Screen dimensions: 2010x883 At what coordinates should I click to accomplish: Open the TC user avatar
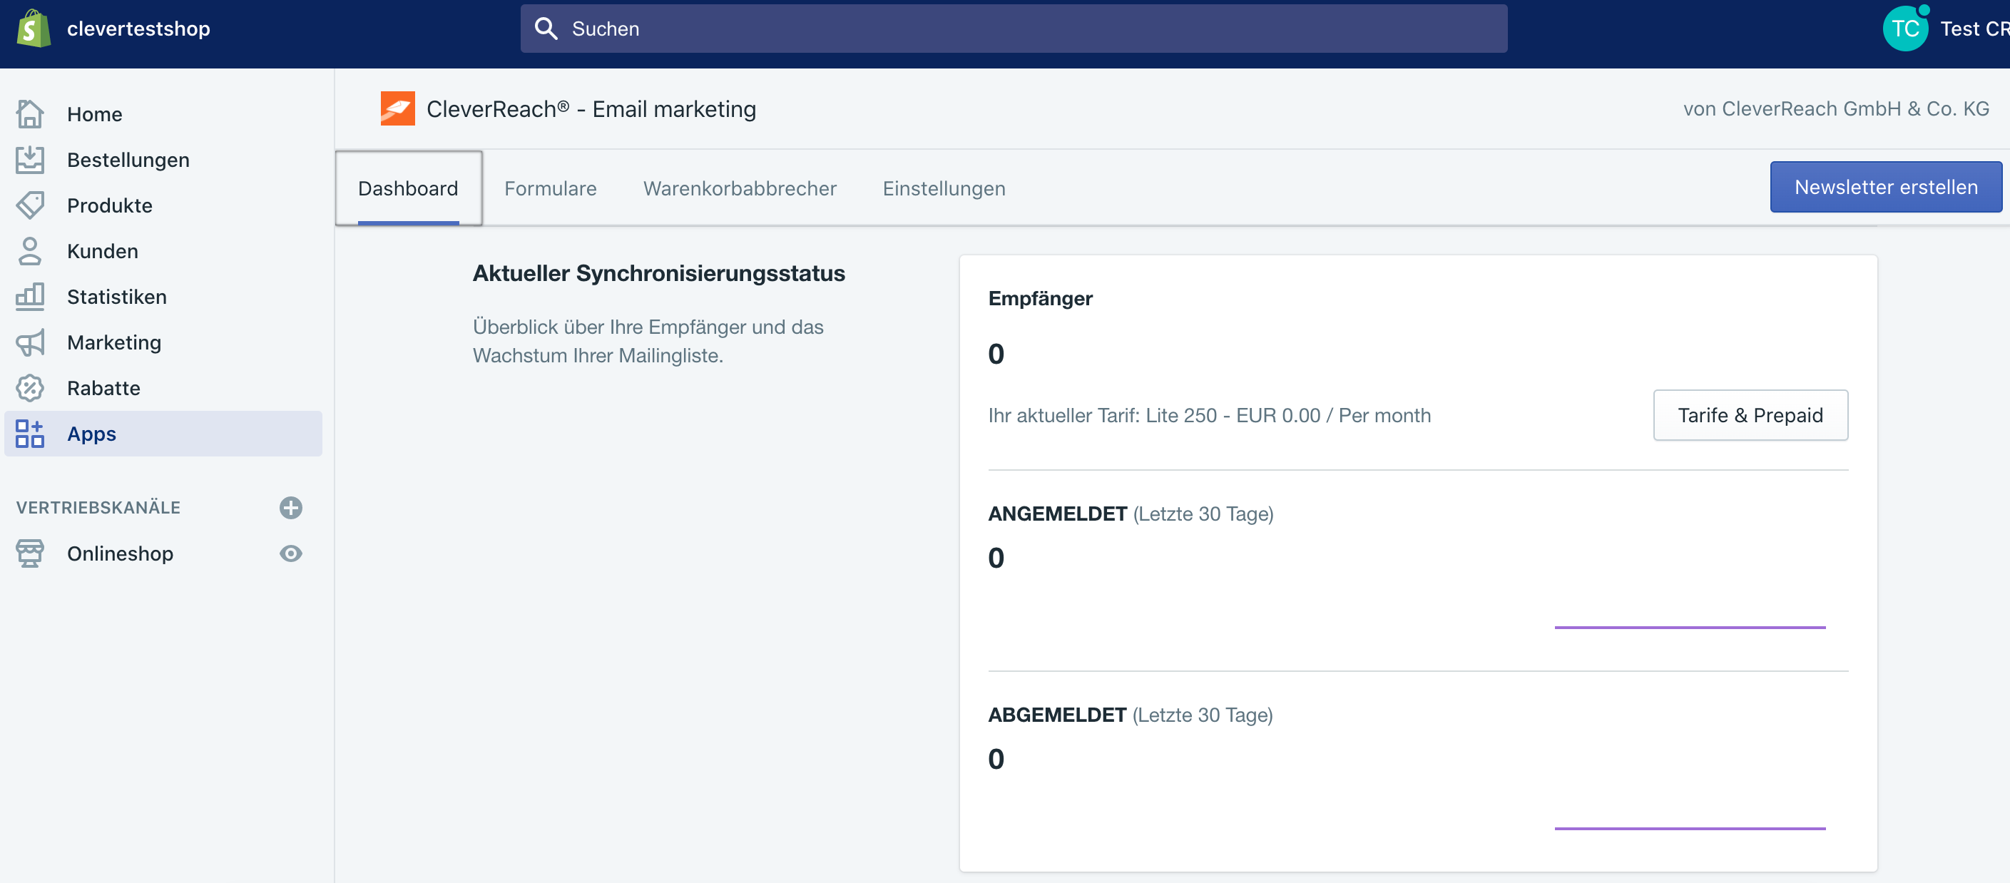1904,29
